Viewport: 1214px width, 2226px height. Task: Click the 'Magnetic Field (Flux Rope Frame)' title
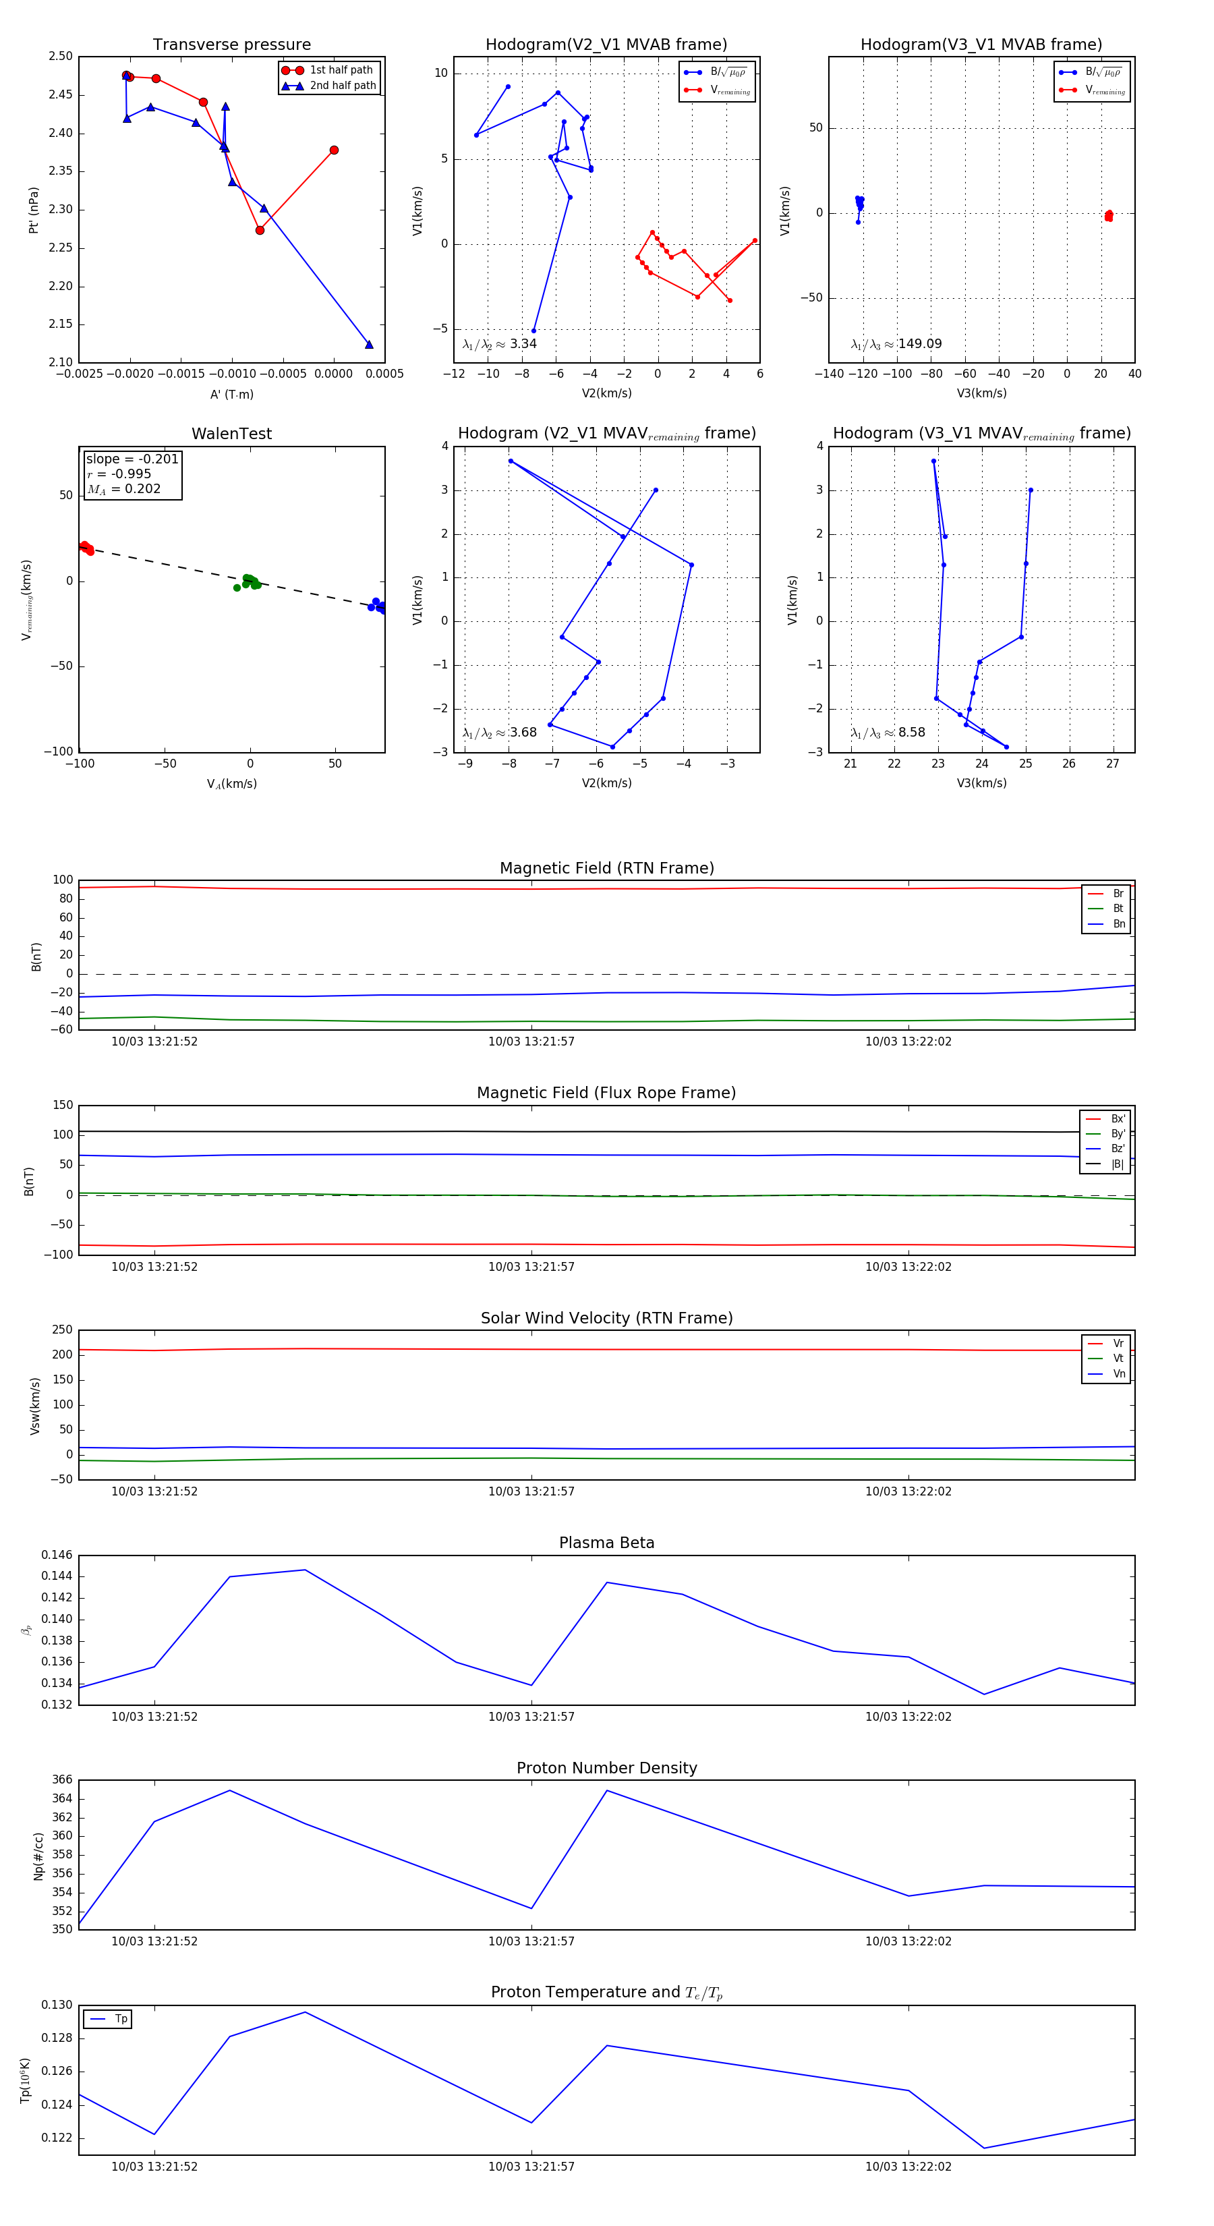(606, 1093)
